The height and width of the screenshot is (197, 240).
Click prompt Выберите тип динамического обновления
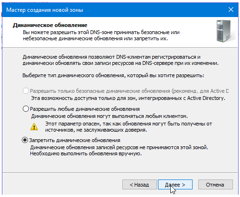[113, 75]
